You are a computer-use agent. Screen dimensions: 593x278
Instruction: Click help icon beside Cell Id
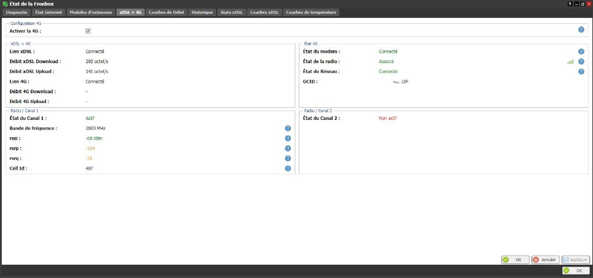click(287, 169)
